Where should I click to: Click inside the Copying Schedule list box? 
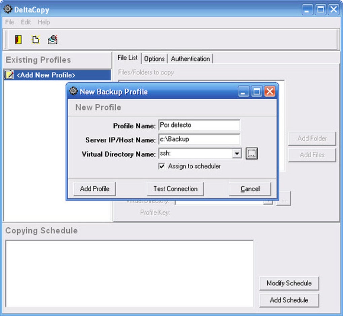pyautogui.click(x=129, y=274)
